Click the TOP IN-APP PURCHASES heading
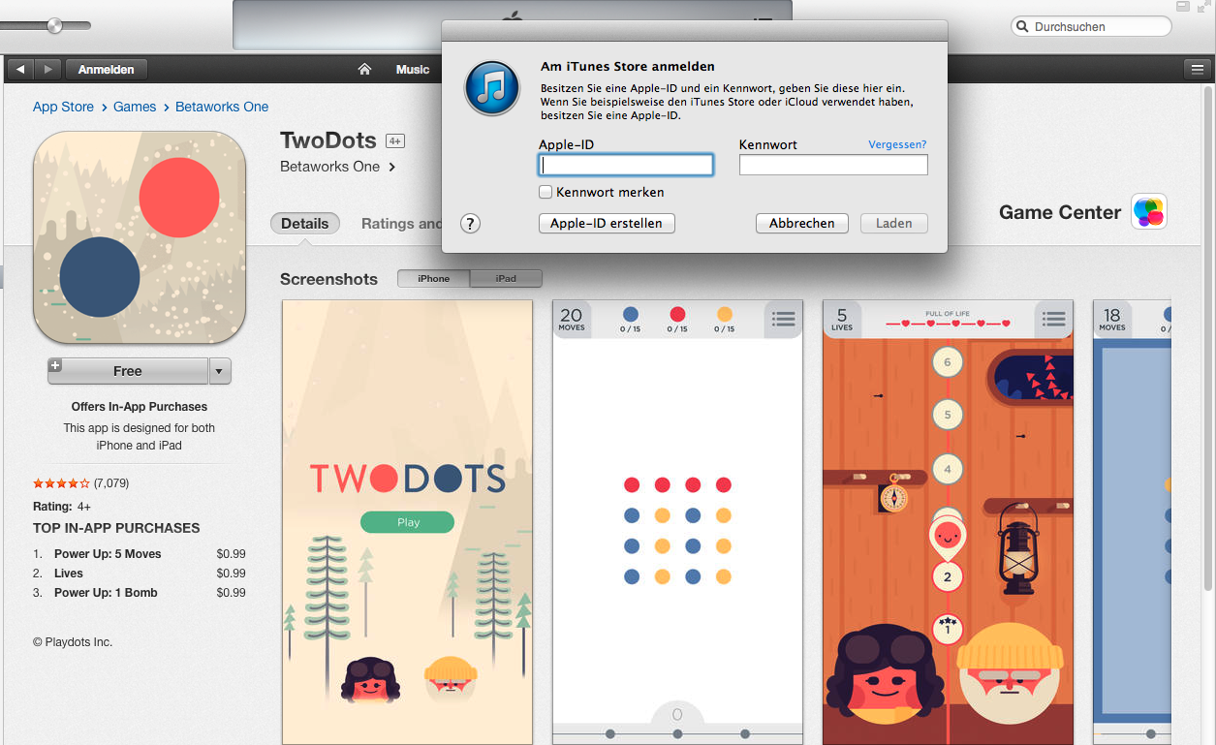 pyautogui.click(x=116, y=528)
